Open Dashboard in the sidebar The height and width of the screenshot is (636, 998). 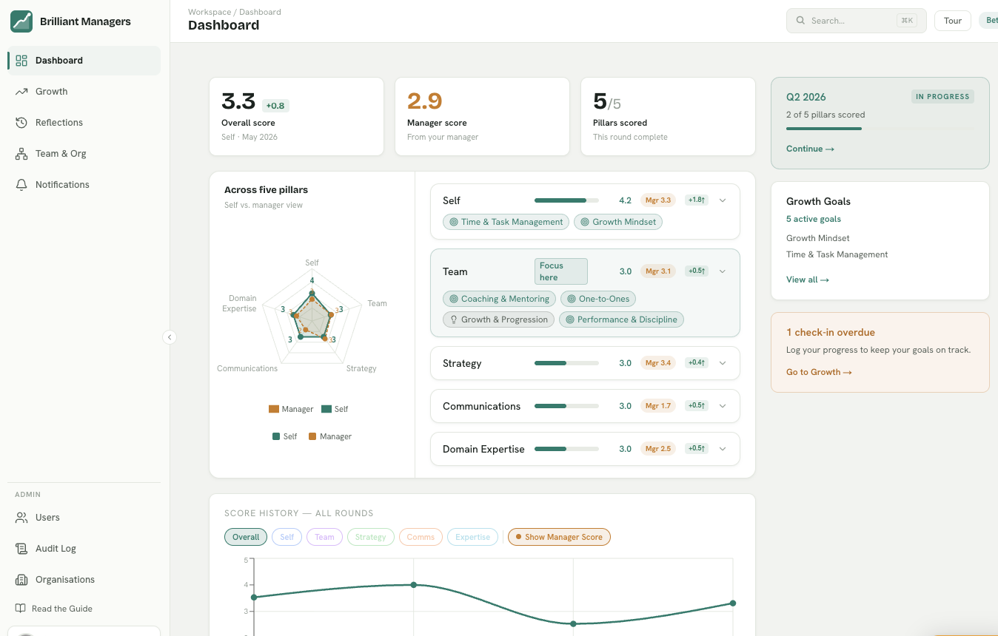point(84,61)
